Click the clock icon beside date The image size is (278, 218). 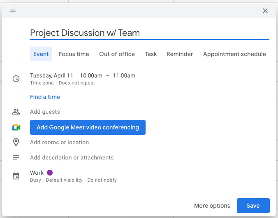tap(16, 79)
